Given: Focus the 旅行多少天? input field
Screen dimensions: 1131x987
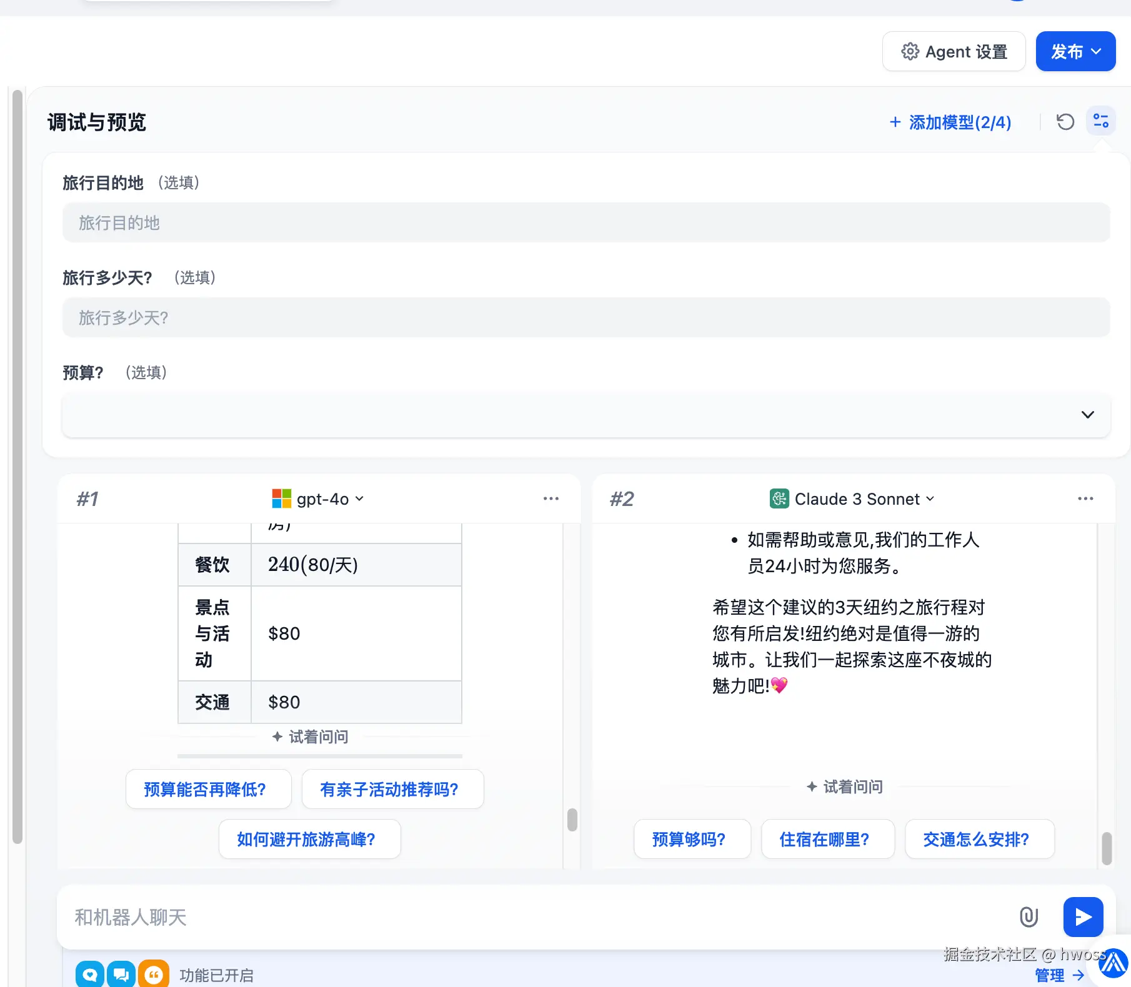Looking at the screenshot, I should (x=586, y=317).
